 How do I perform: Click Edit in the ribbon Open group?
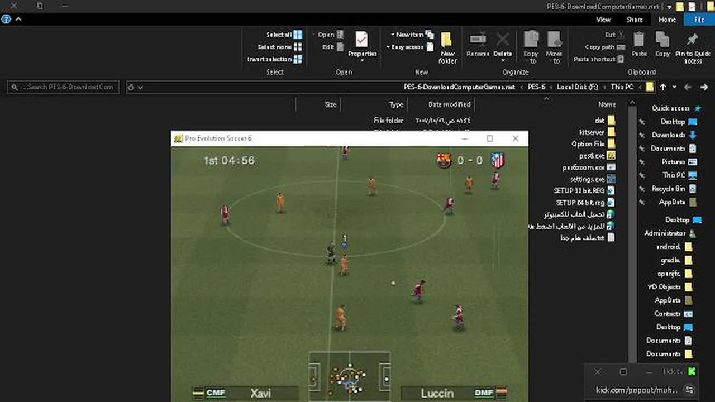click(333, 47)
